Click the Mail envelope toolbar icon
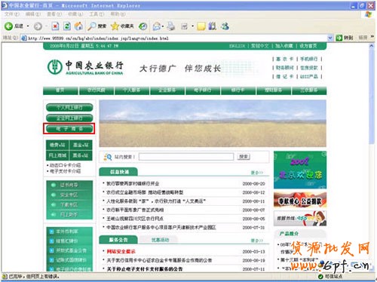This screenshot has height=282, width=377. (157, 26)
